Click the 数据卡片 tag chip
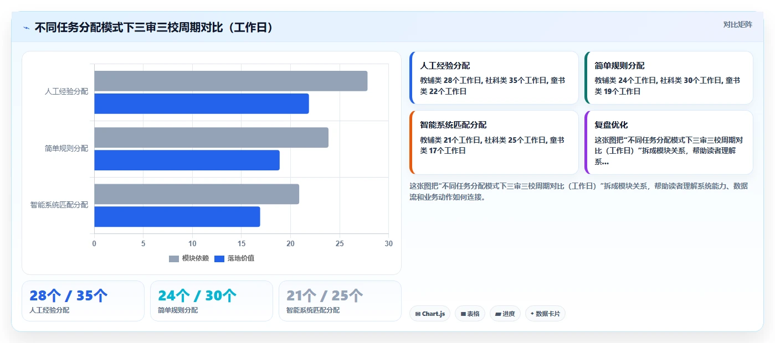The width and height of the screenshot is (775, 343). [x=545, y=314]
